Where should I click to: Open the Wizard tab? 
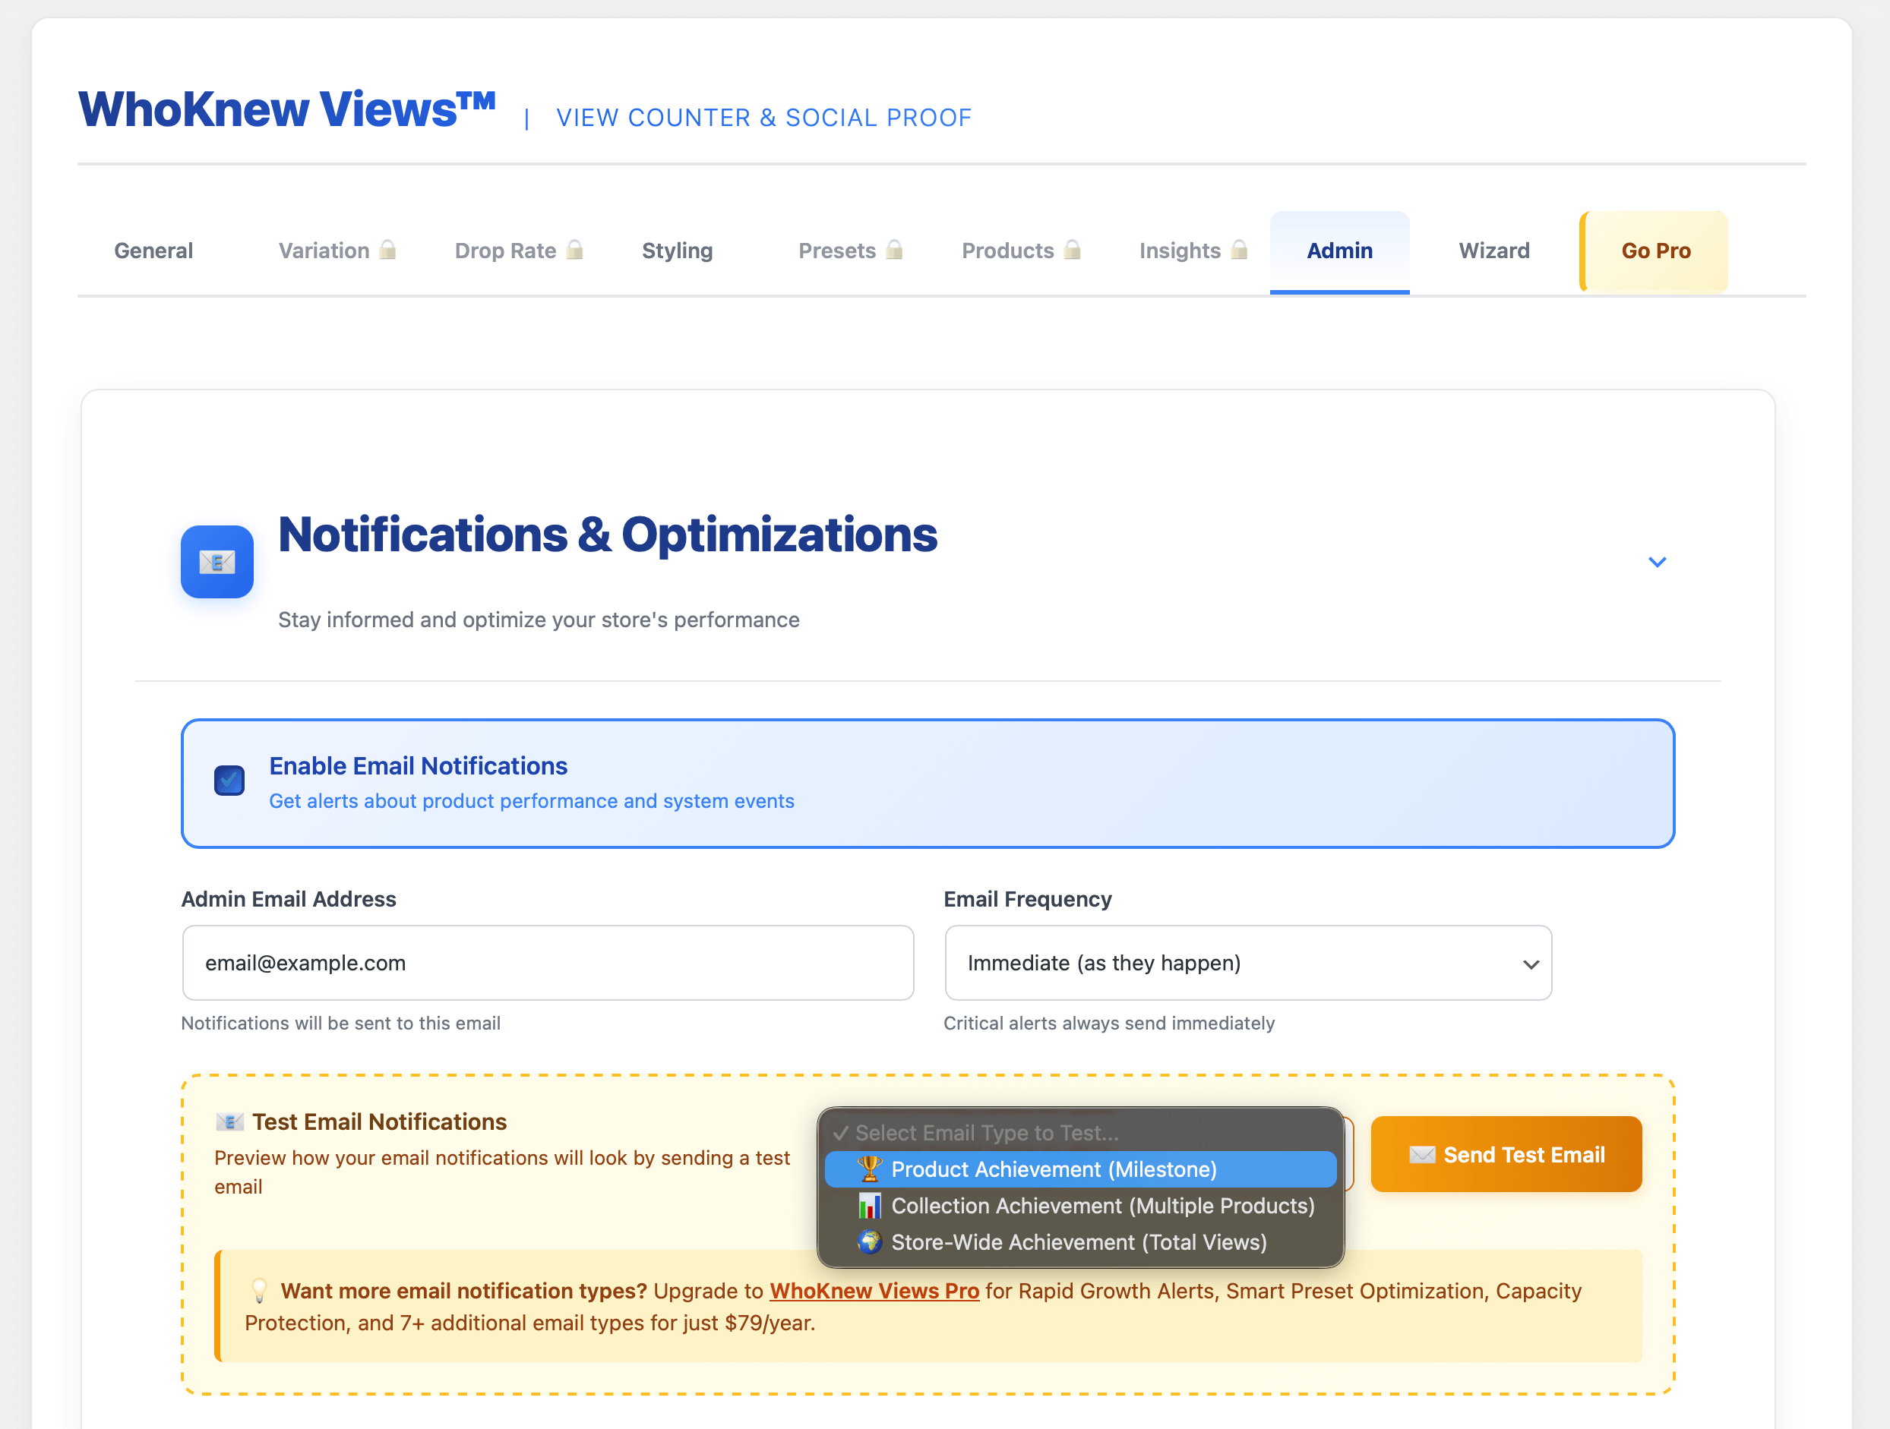click(1493, 251)
